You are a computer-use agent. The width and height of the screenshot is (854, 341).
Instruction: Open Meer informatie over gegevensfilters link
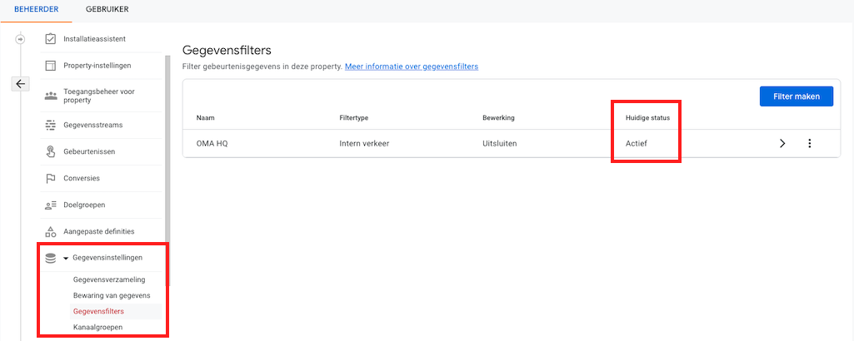pyautogui.click(x=412, y=67)
